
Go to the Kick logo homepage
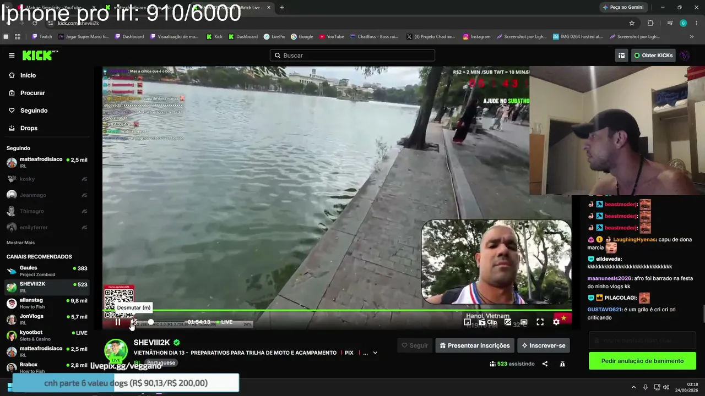[x=40, y=55]
